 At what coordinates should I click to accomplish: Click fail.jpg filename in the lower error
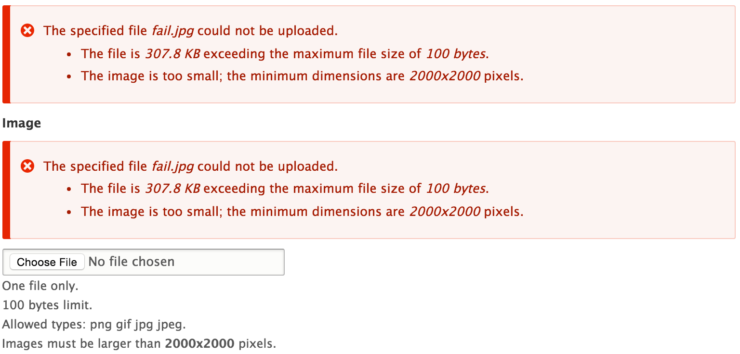(x=172, y=167)
